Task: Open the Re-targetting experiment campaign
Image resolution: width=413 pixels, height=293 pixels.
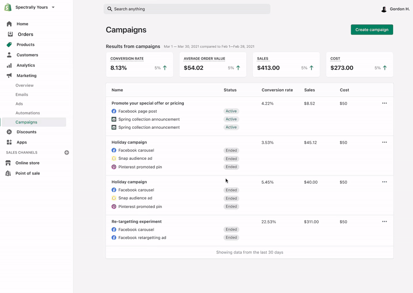Action: (x=136, y=221)
